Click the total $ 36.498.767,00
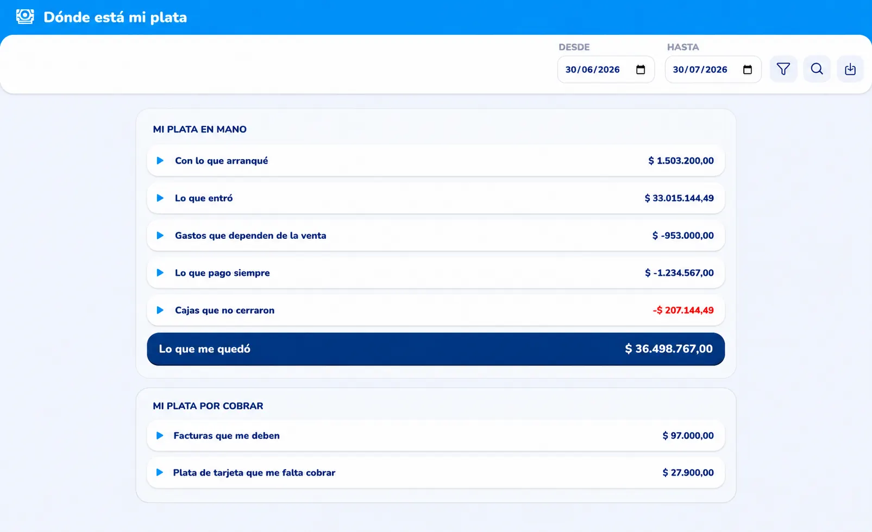Screen dimensions: 872x532 [x=669, y=349]
